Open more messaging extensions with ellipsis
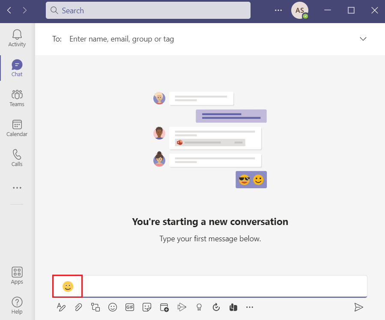The width and height of the screenshot is (385, 320). pyautogui.click(x=250, y=307)
